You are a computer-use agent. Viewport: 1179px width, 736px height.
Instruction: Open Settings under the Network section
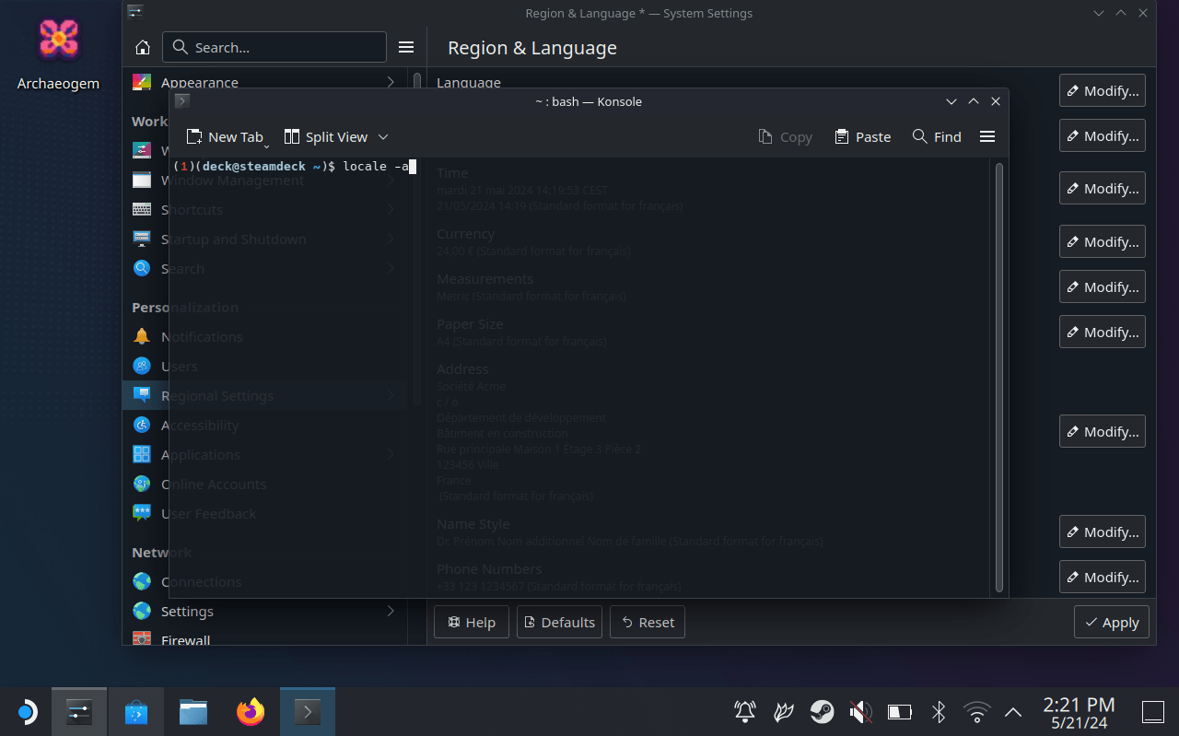(x=264, y=611)
